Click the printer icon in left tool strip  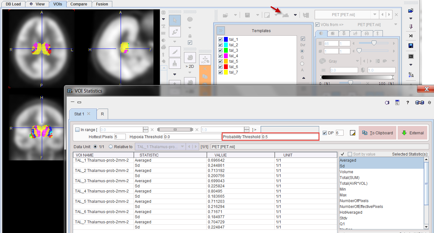163,47
